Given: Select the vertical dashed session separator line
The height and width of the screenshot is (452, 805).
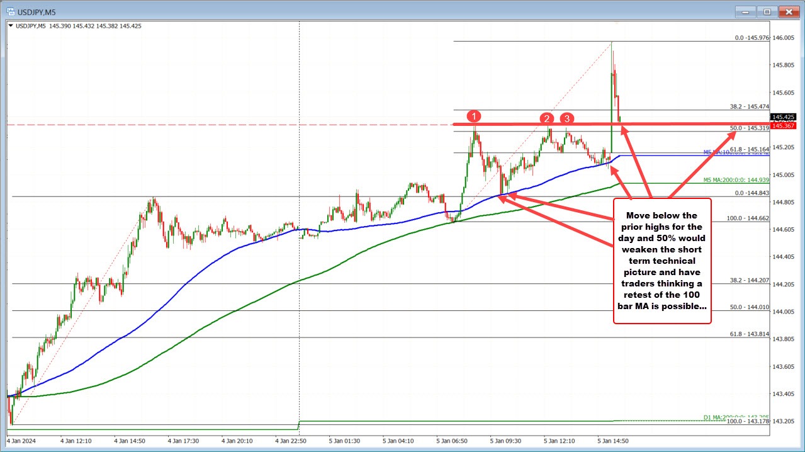Looking at the screenshot, I should point(298,252).
